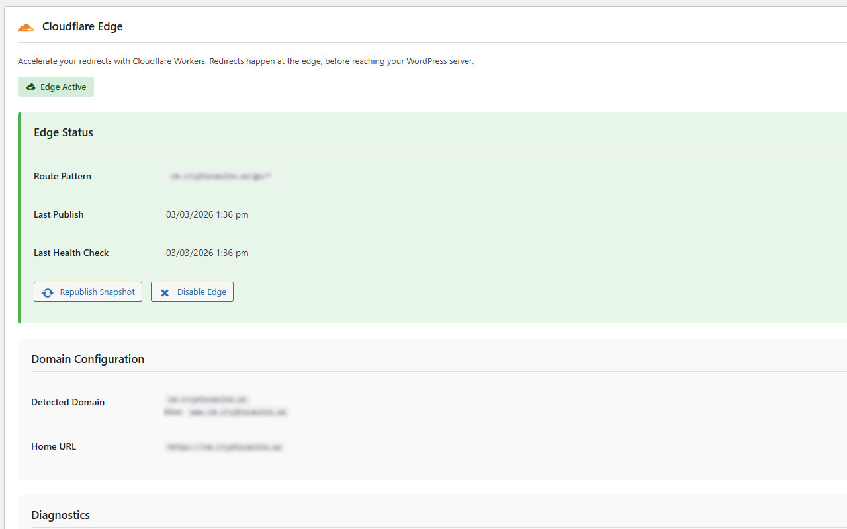Click the refresh icon on Republish Snapshot
This screenshot has height=529, width=847.
pos(48,292)
